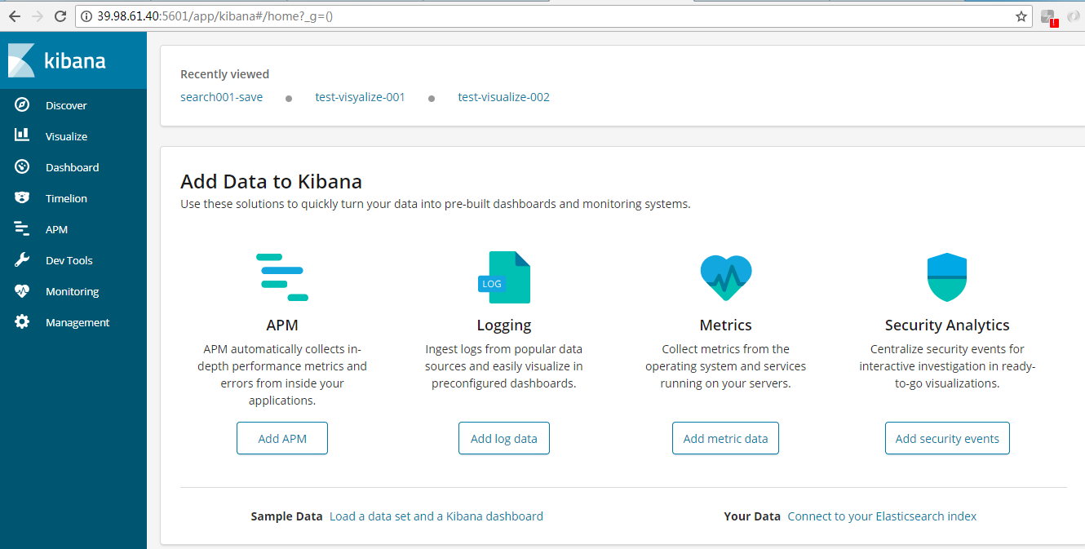Open Management via its gear icon

pos(22,322)
